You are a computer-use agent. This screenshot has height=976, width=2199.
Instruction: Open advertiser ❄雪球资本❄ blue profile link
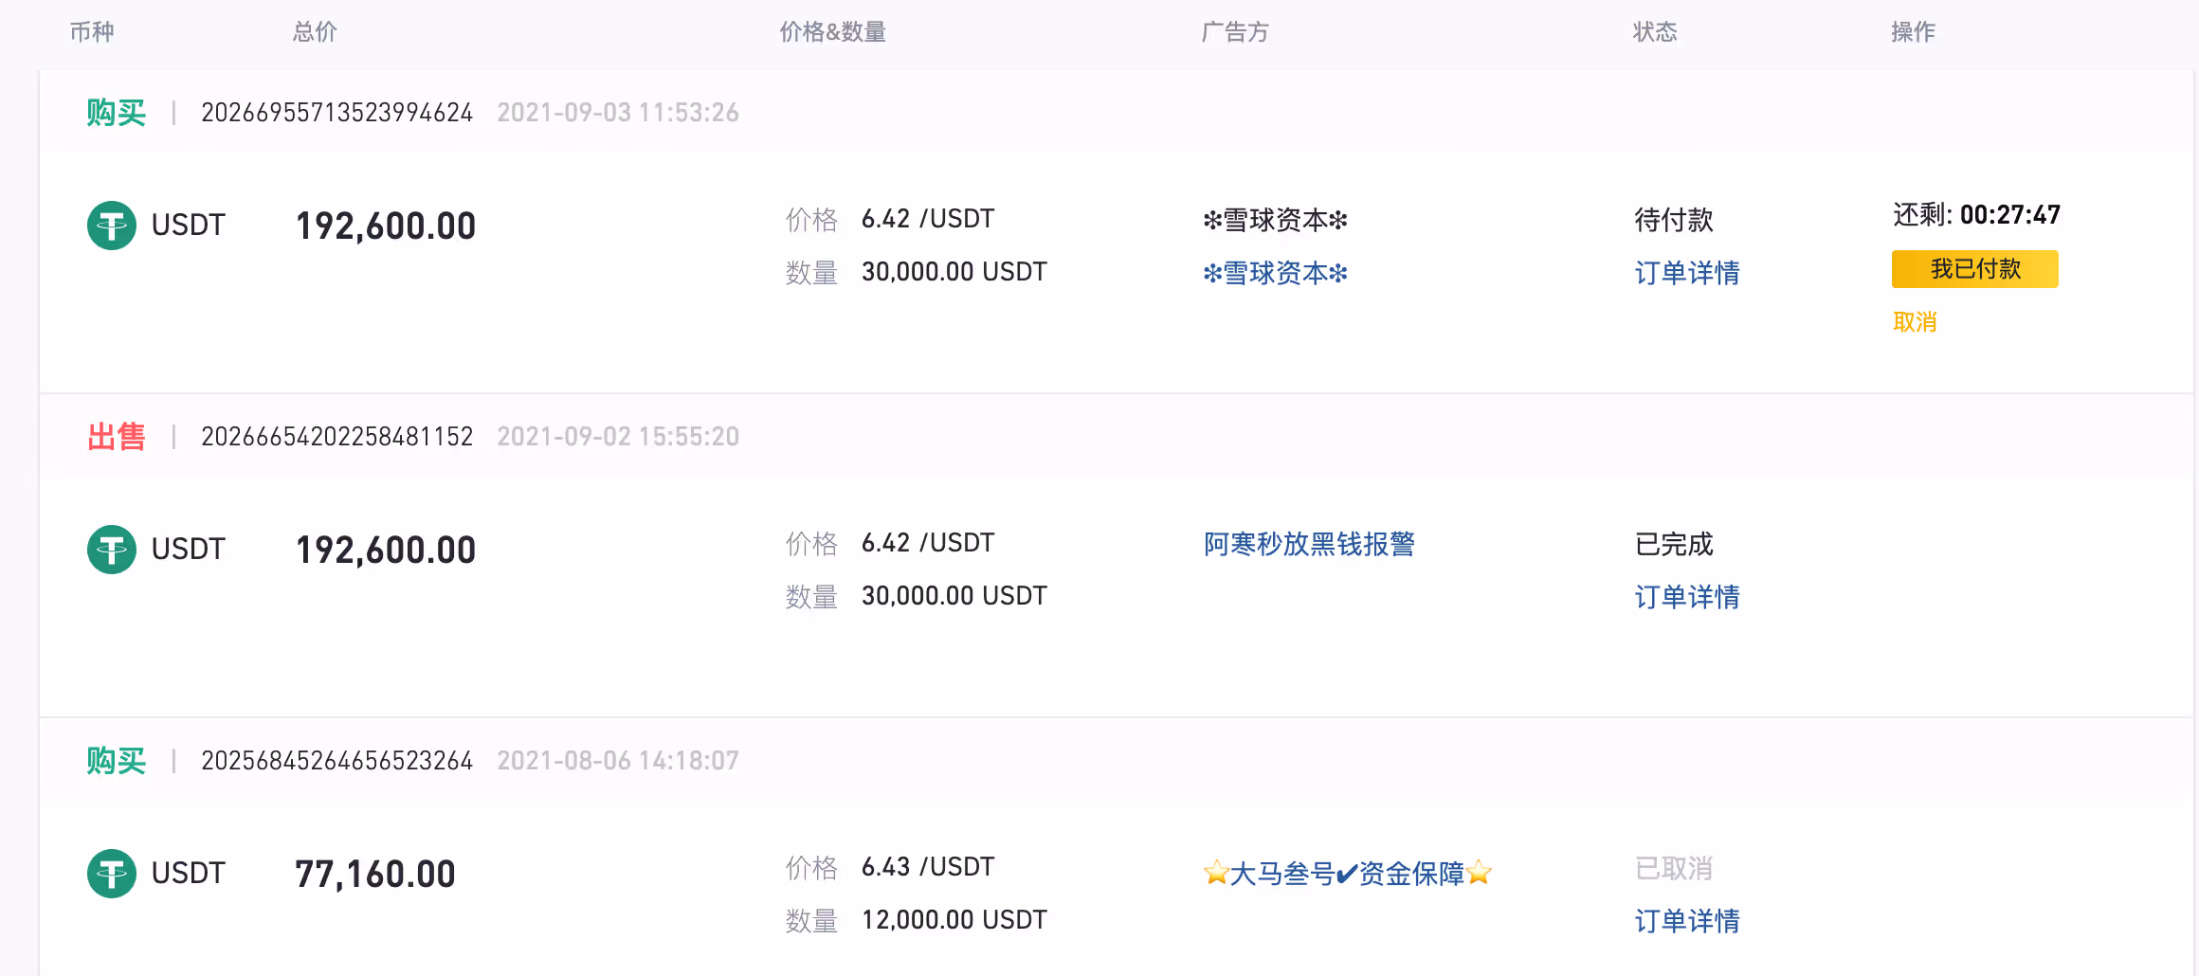coord(1275,273)
